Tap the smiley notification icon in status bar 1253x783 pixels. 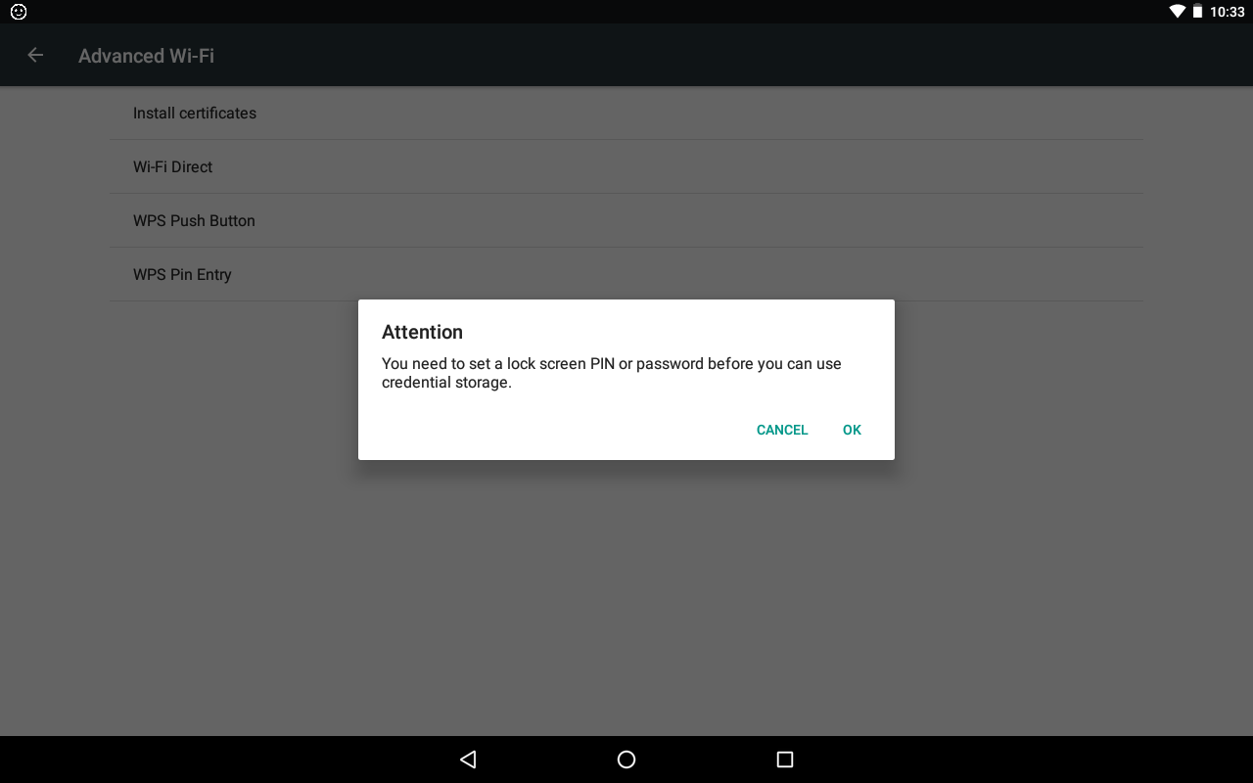[18, 12]
